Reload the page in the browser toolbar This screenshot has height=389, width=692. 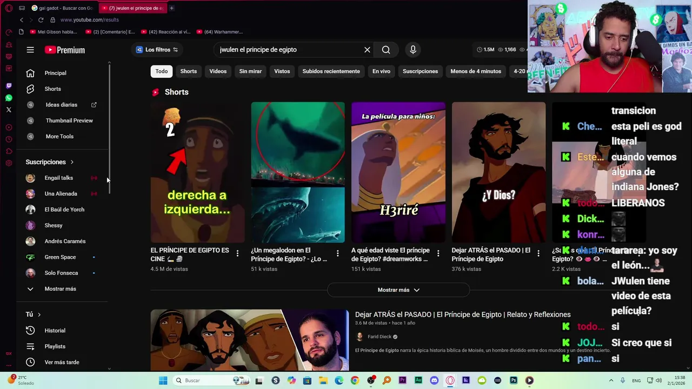point(41,20)
